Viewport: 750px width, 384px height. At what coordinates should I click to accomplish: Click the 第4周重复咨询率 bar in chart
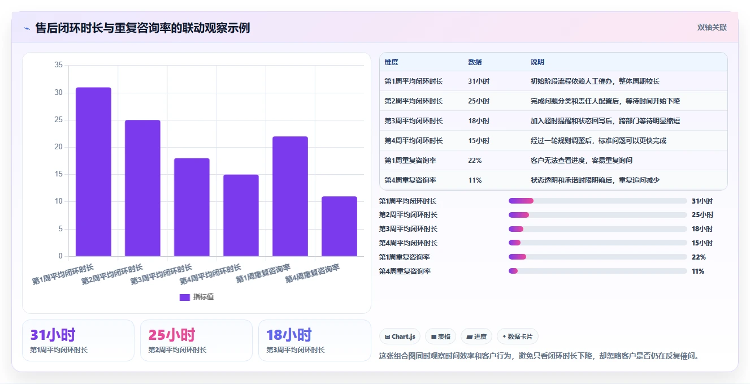coord(339,226)
